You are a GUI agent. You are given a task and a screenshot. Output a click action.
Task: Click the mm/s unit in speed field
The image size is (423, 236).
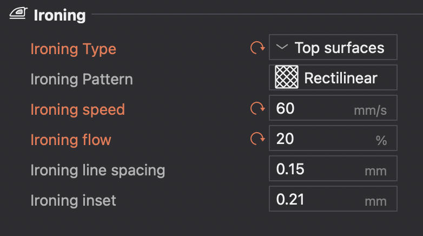371,110
